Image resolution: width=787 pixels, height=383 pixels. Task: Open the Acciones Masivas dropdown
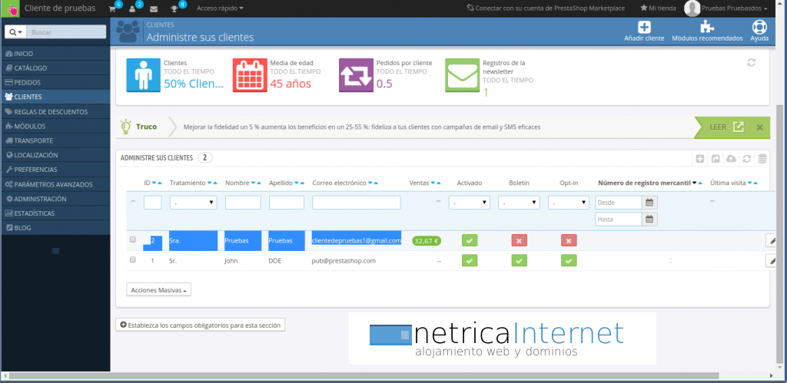coord(158,290)
